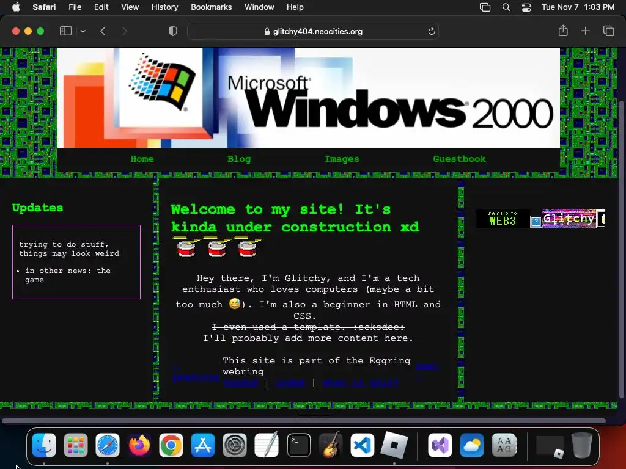Open Visual Studio purple icon in Dock

tap(440, 445)
